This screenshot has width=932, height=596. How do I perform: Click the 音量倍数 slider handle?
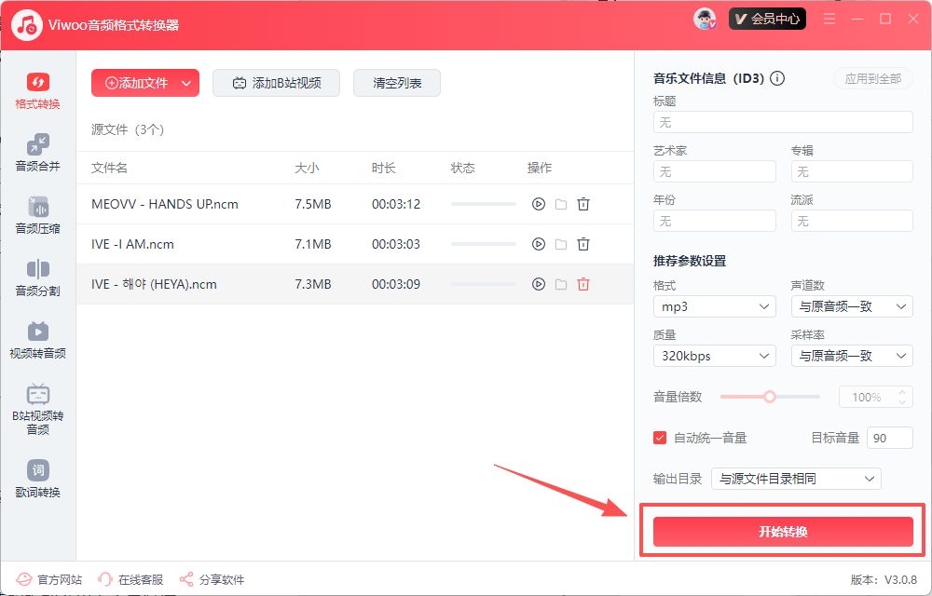pyautogui.click(x=770, y=397)
